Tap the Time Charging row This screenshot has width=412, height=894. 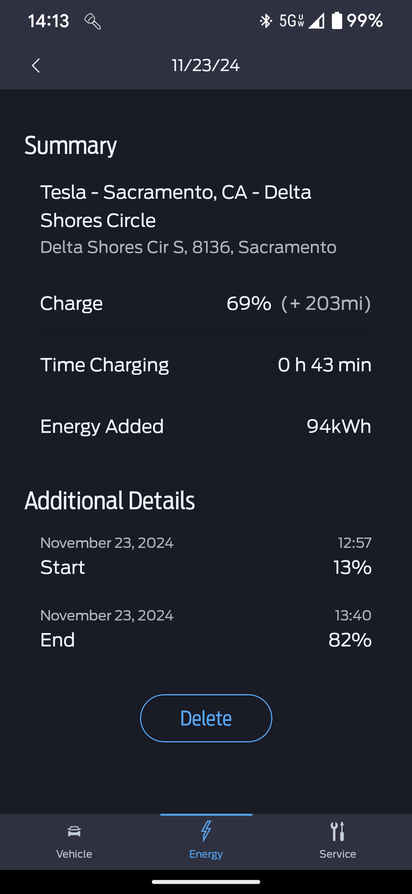[206, 365]
